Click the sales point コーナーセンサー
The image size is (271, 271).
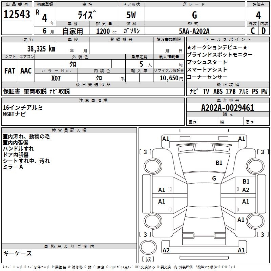(x=207, y=77)
